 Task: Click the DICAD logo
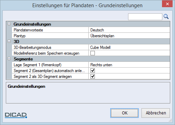point(16,115)
